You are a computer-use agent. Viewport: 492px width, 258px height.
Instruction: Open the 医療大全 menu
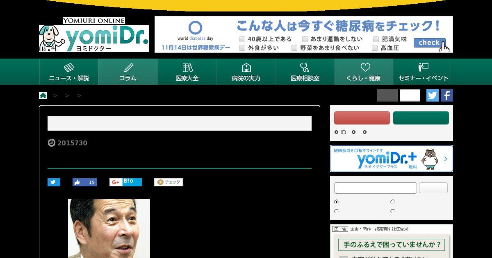click(187, 72)
